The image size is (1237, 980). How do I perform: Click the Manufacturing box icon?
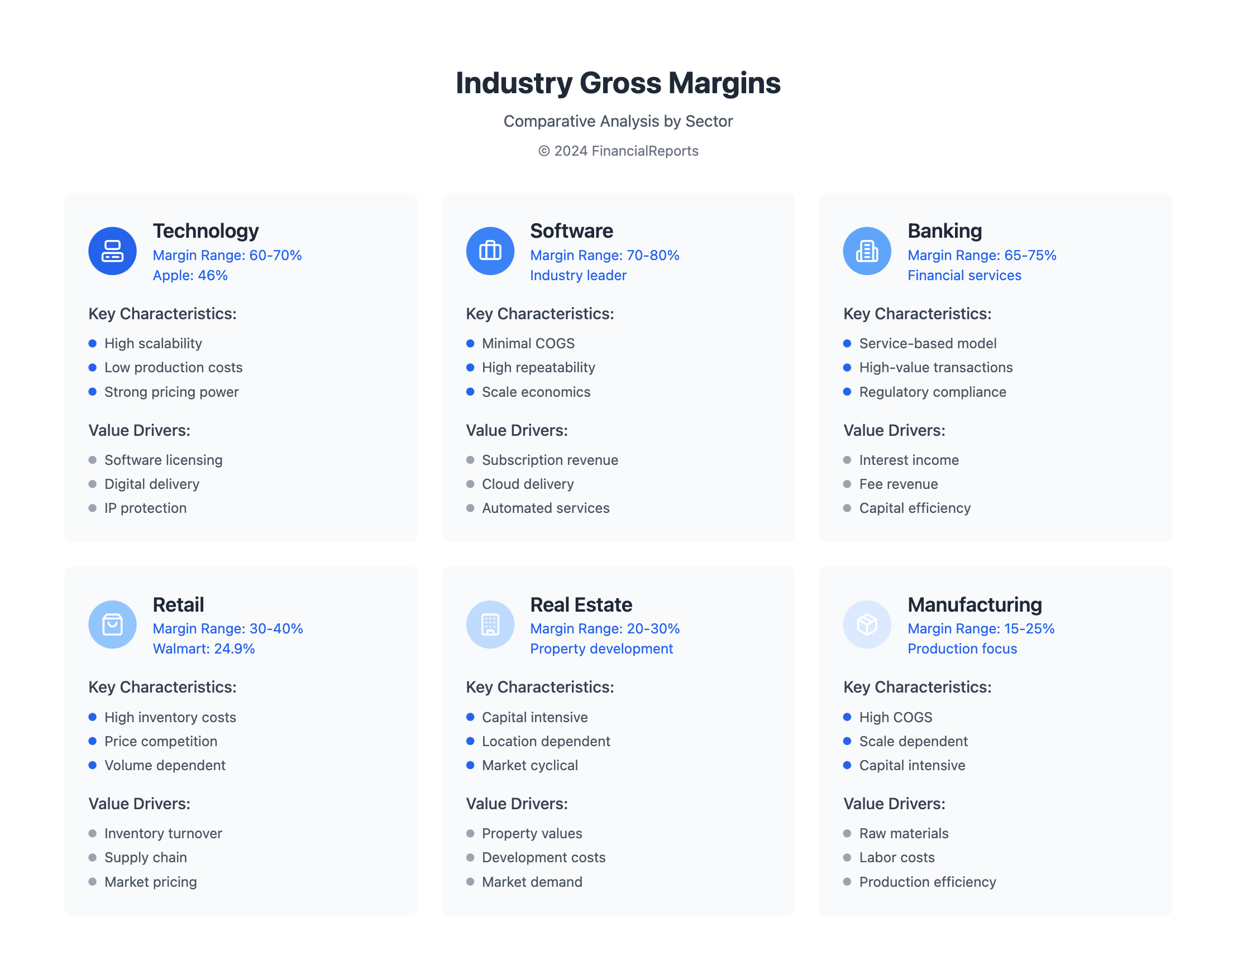867,624
